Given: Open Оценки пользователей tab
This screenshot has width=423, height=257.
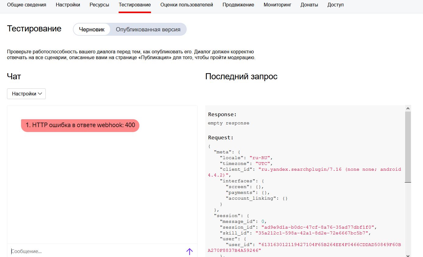Looking at the screenshot, I should (187, 5).
